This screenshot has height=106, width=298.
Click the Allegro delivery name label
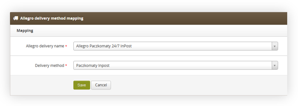pos(45,46)
